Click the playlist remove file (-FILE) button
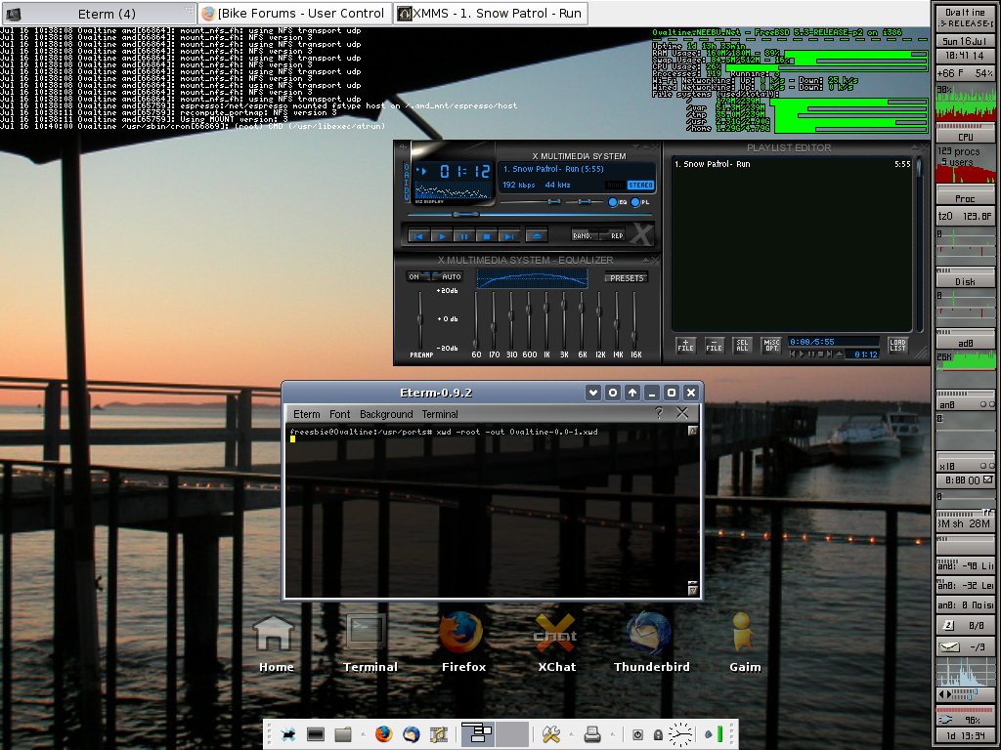The image size is (1001, 750). pos(714,345)
